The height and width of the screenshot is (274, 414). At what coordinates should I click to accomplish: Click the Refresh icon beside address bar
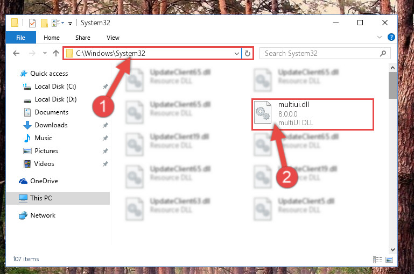248,54
